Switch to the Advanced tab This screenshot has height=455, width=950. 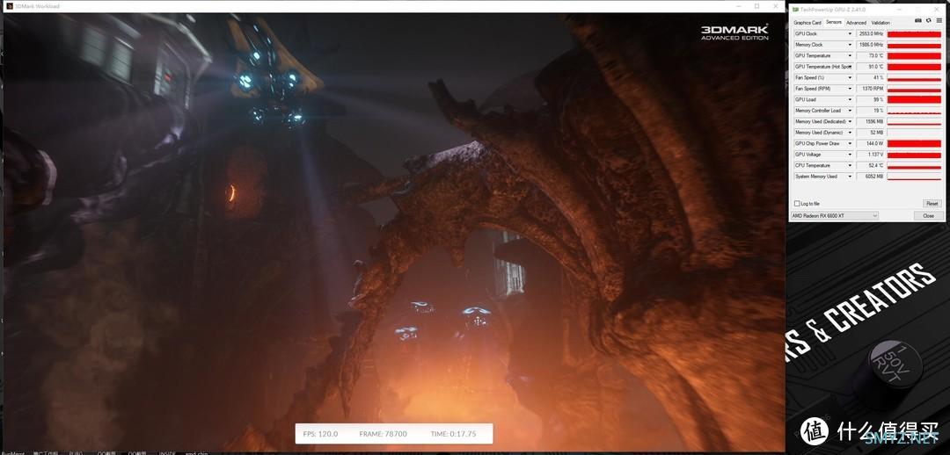[856, 22]
